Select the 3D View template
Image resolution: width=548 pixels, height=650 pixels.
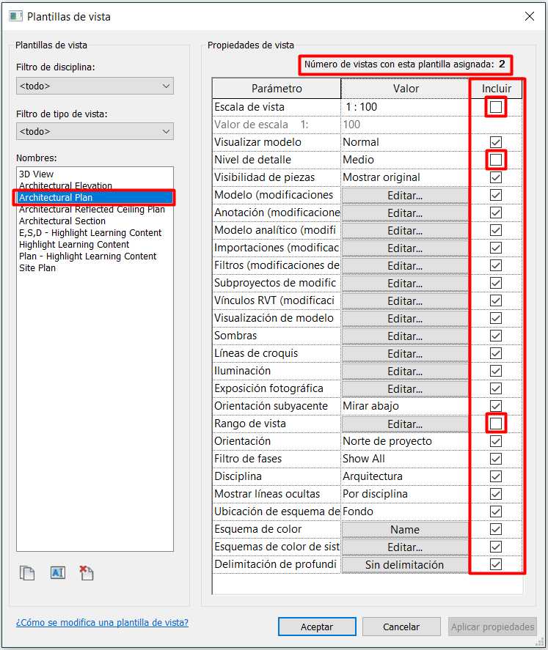pos(95,174)
